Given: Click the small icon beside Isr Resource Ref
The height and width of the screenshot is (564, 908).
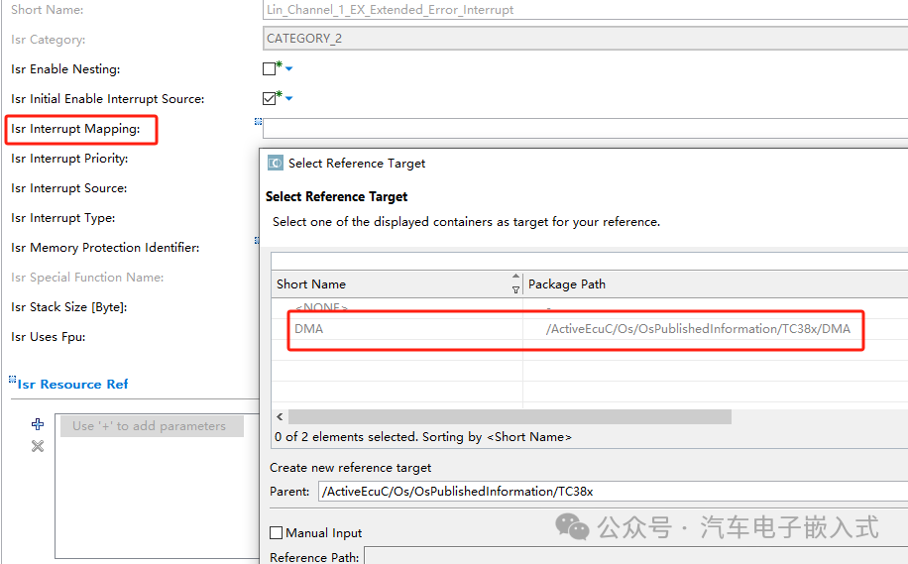Looking at the screenshot, I should pos(12,380).
